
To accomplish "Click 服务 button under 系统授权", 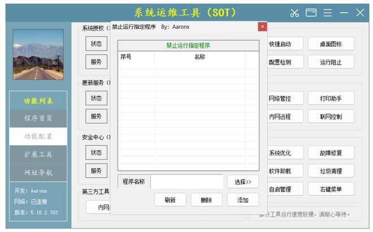I will 96,62.
